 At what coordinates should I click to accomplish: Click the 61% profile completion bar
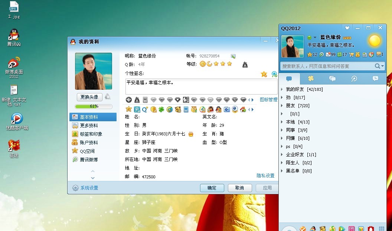(x=94, y=106)
